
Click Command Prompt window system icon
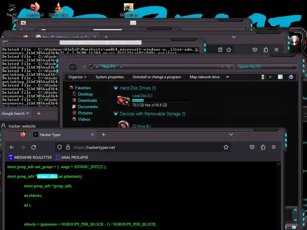(x=5, y=43)
